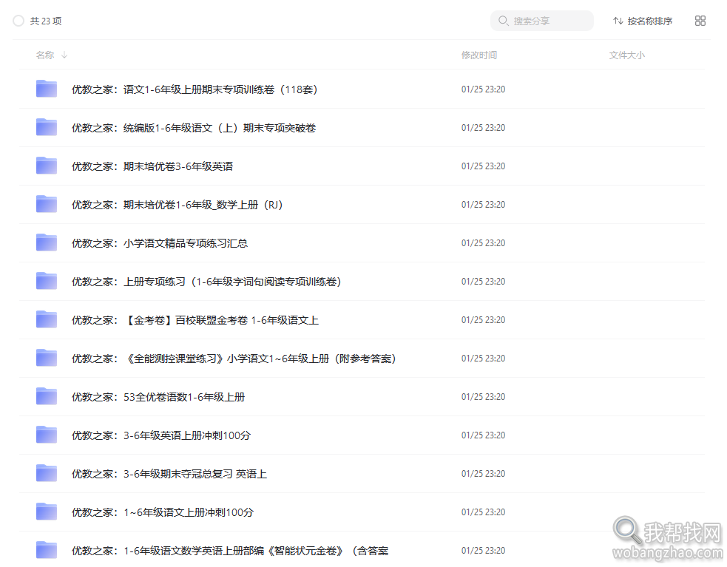Click the 修改时间 column header

point(479,55)
